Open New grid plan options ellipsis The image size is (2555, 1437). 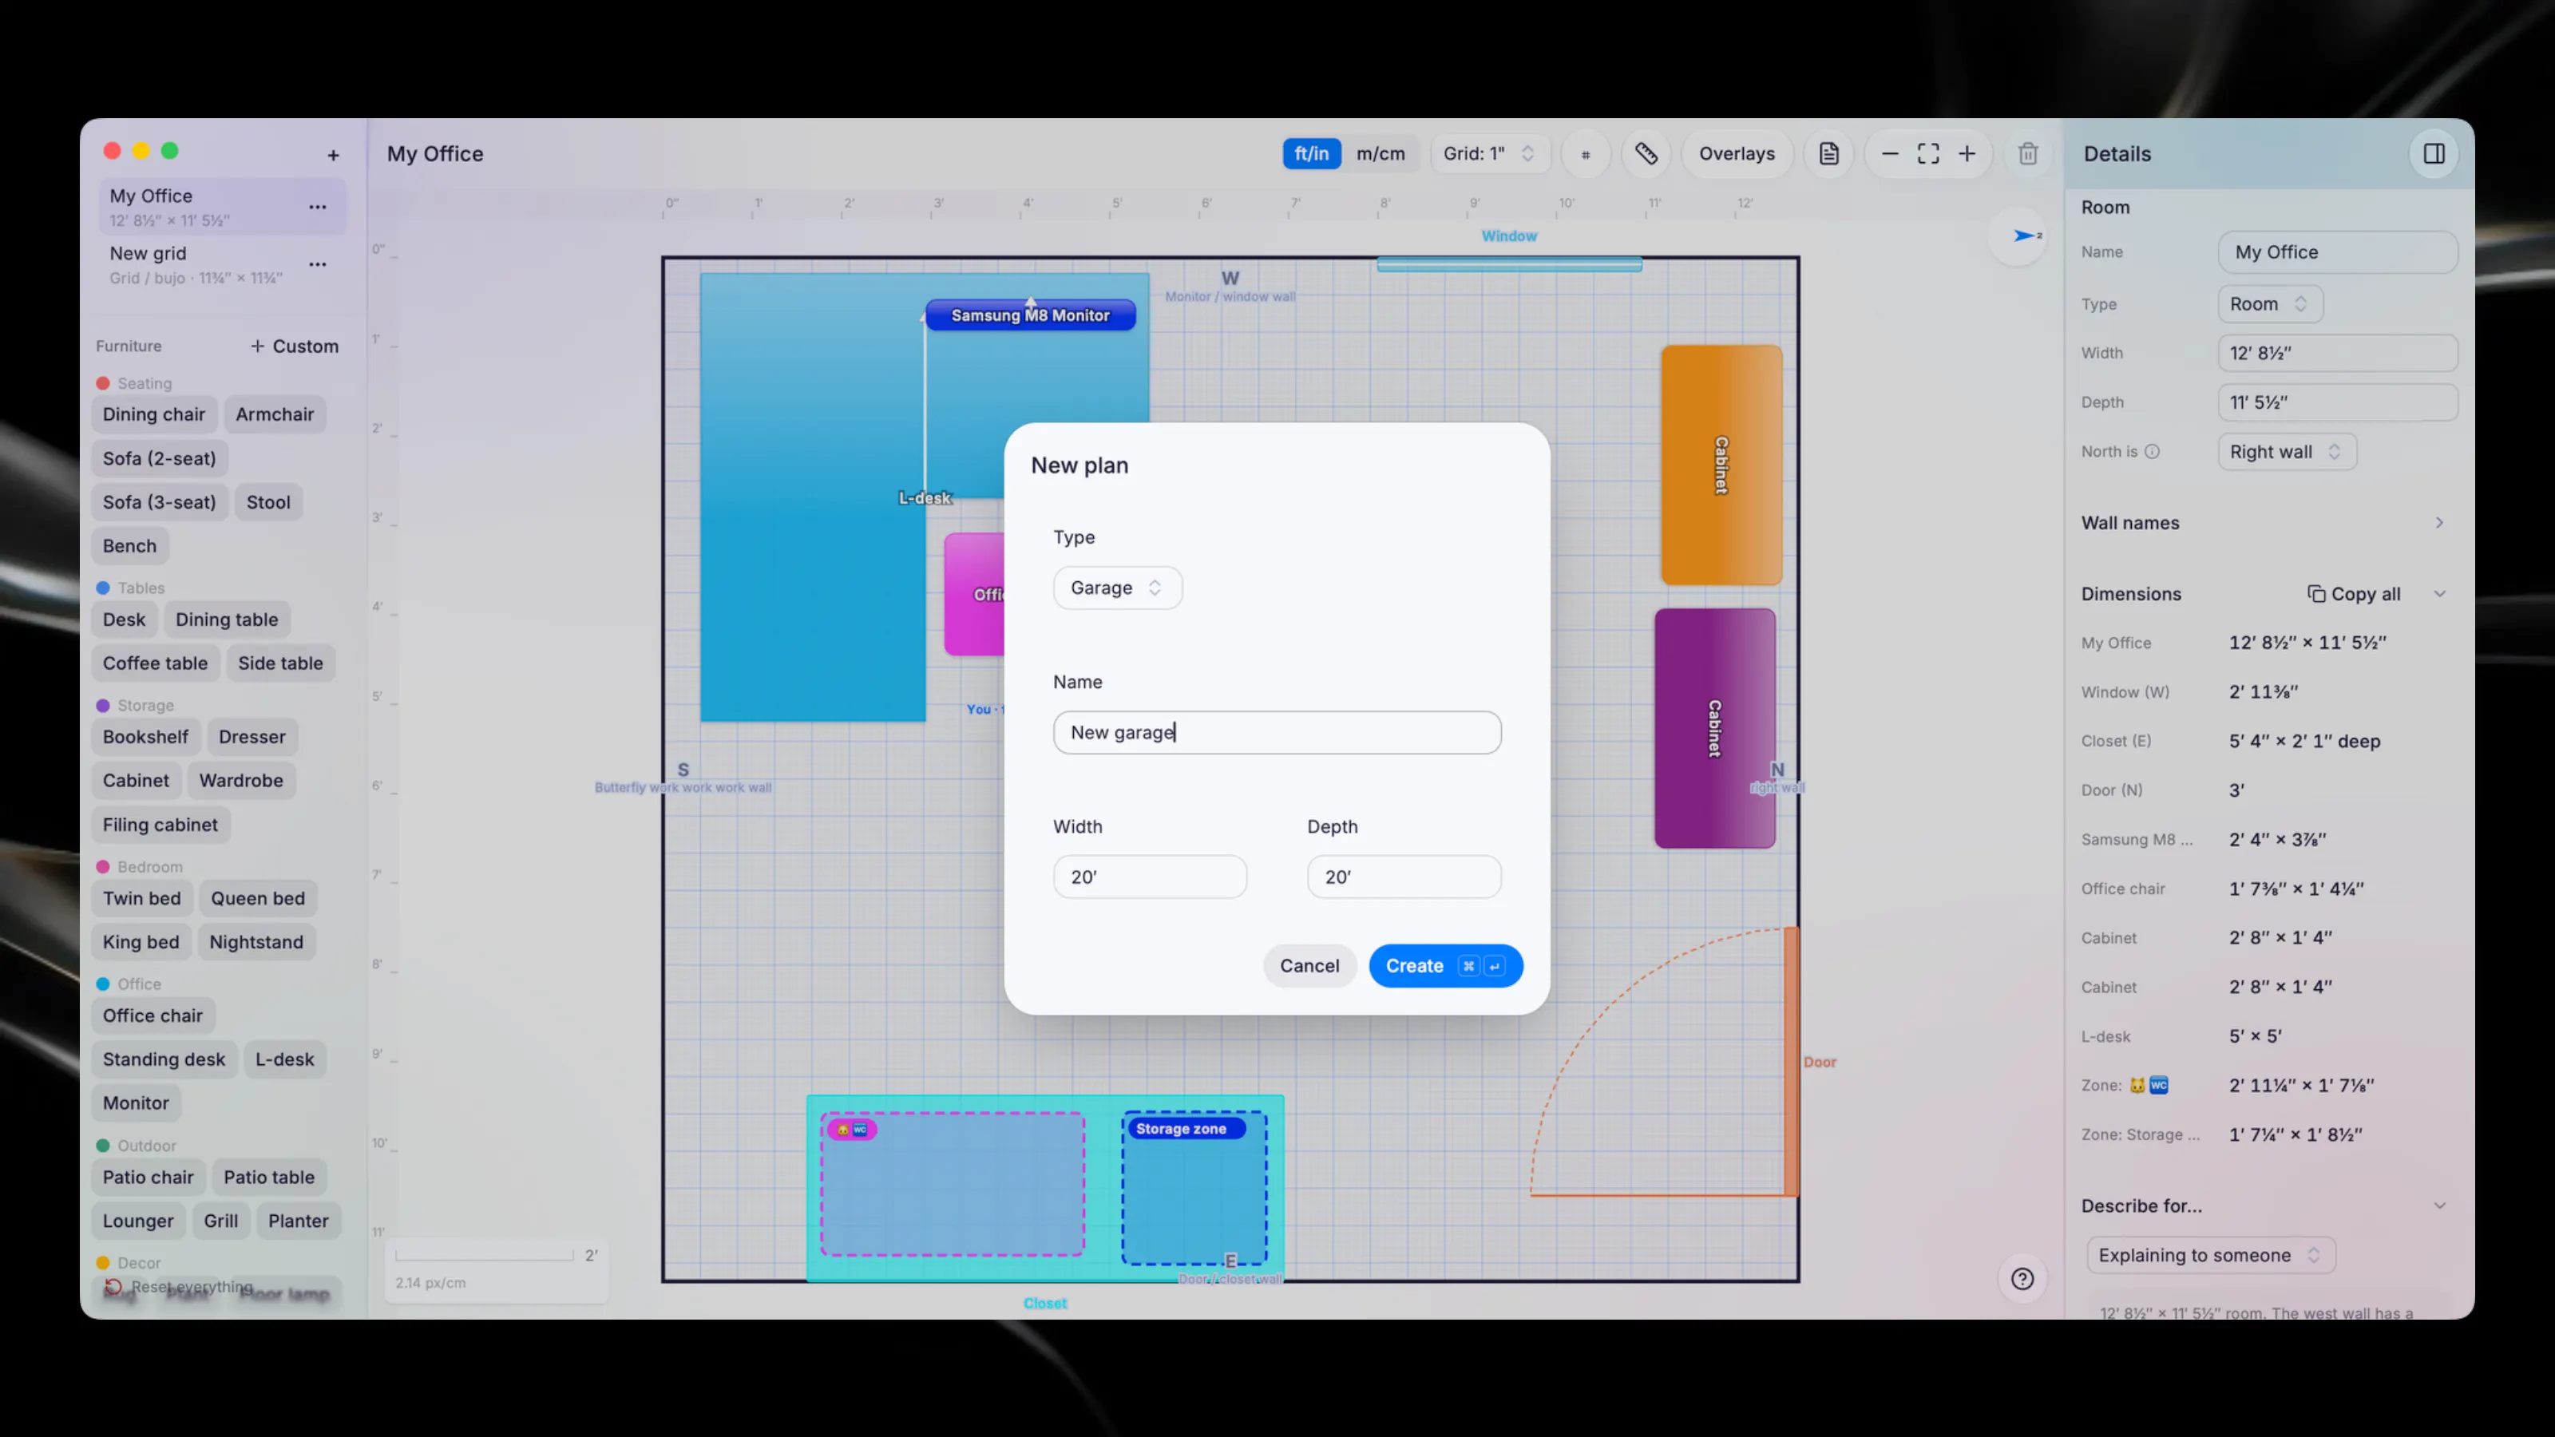(x=318, y=263)
